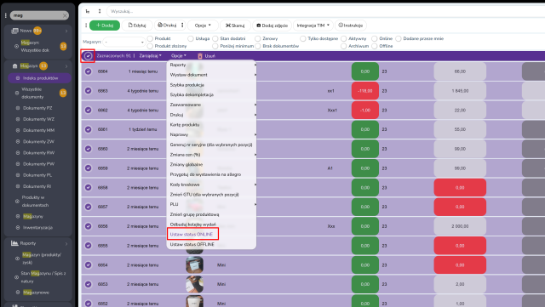Click the Edytuj button
Image resolution: width=545 pixels, height=307 pixels.
point(137,26)
